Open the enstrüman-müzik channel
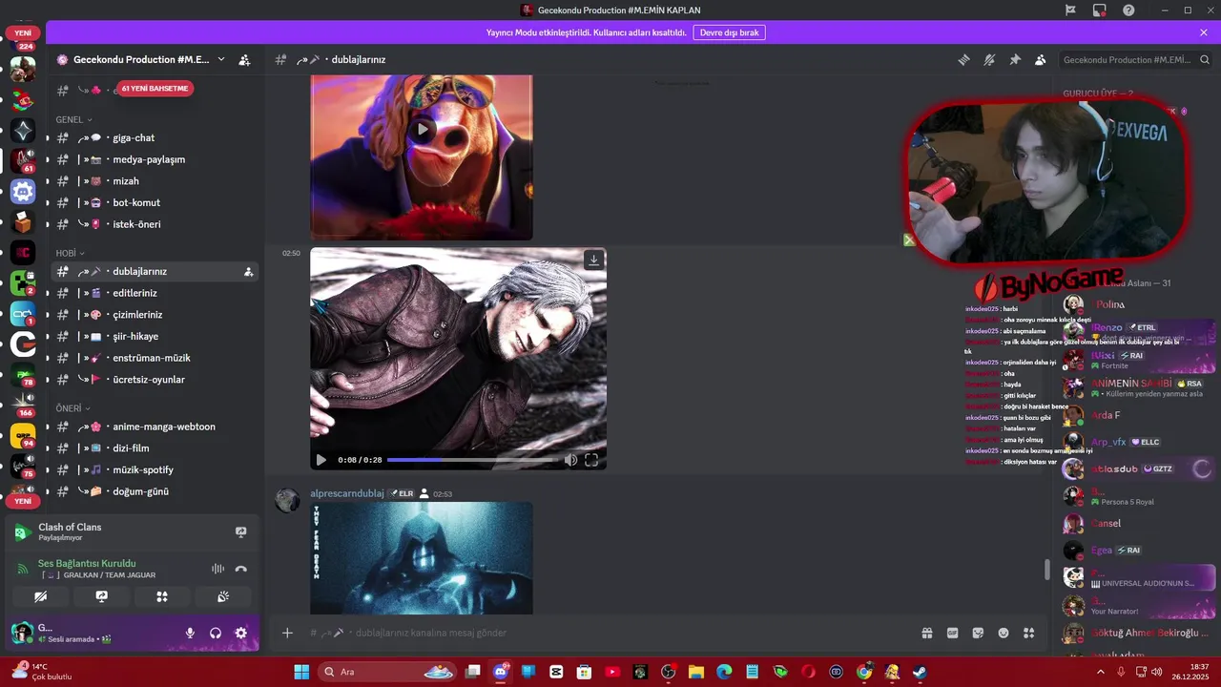Screen dimensions: 1221x687 (x=155, y=358)
